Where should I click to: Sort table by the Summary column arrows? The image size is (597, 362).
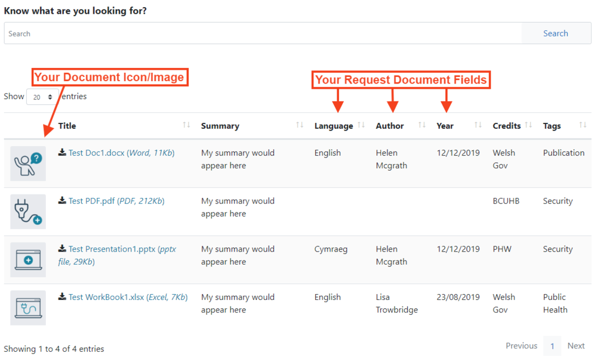coord(300,125)
